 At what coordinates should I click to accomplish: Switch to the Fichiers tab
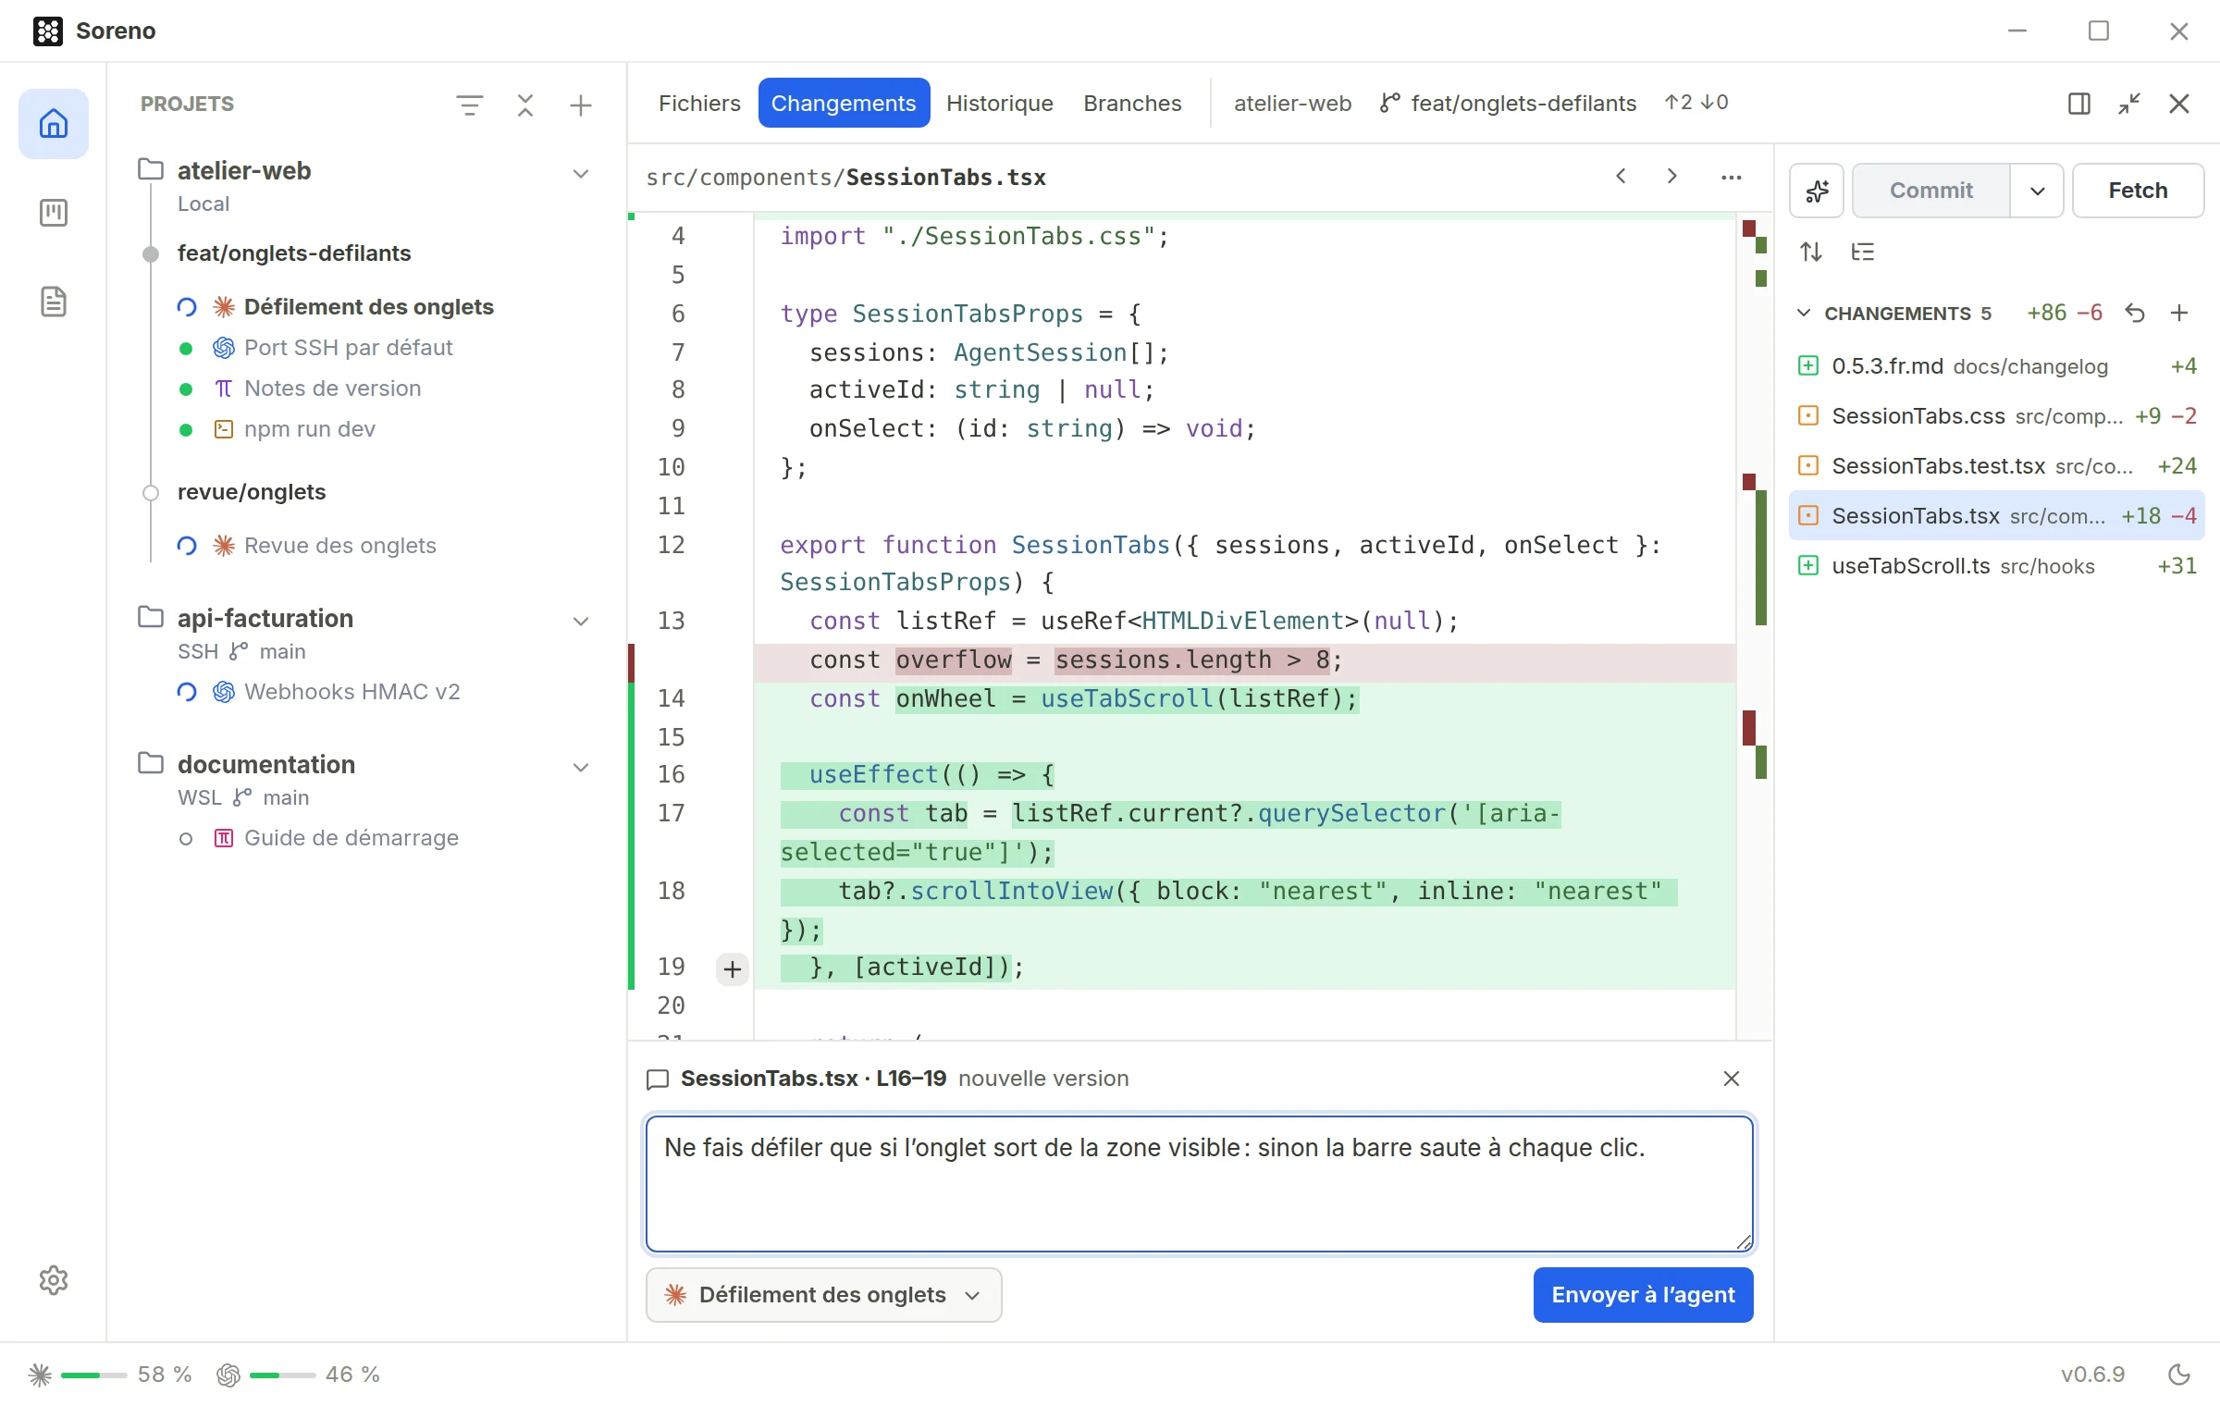pos(699,103)
